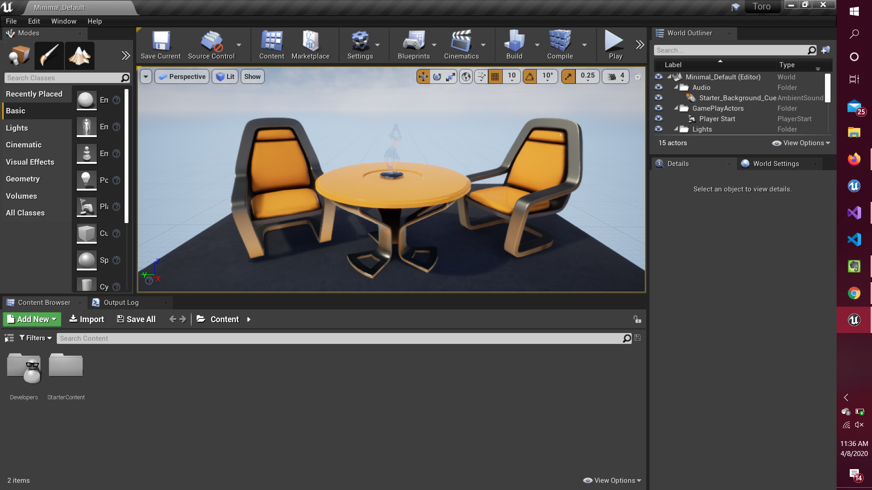Select the Lights category in Modes
The height and width of the screenshot is (490, 872).
[x=17, y=128]
